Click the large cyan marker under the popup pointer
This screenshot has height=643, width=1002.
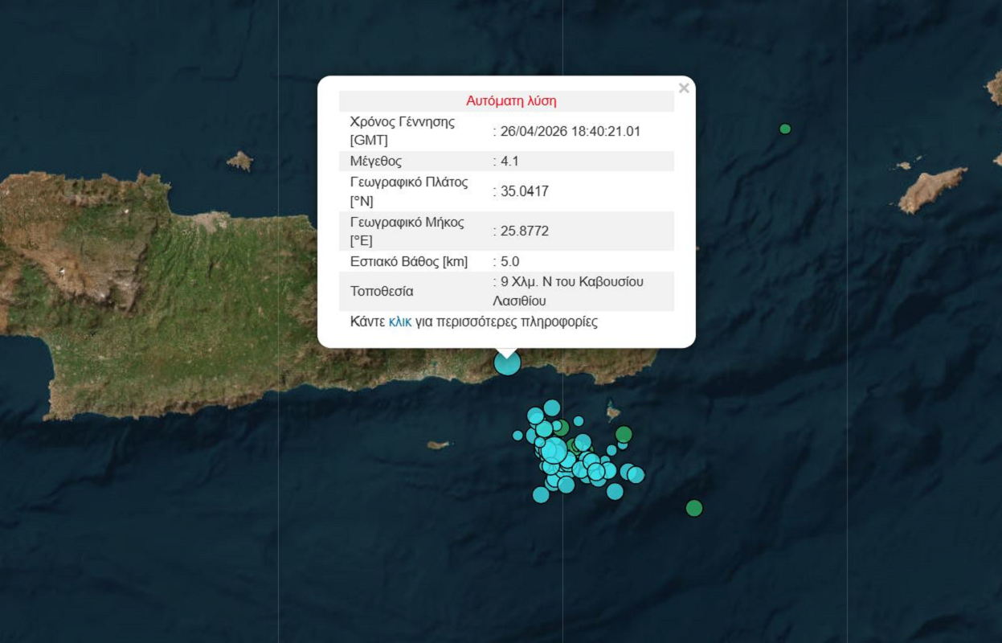pos(507,362)
